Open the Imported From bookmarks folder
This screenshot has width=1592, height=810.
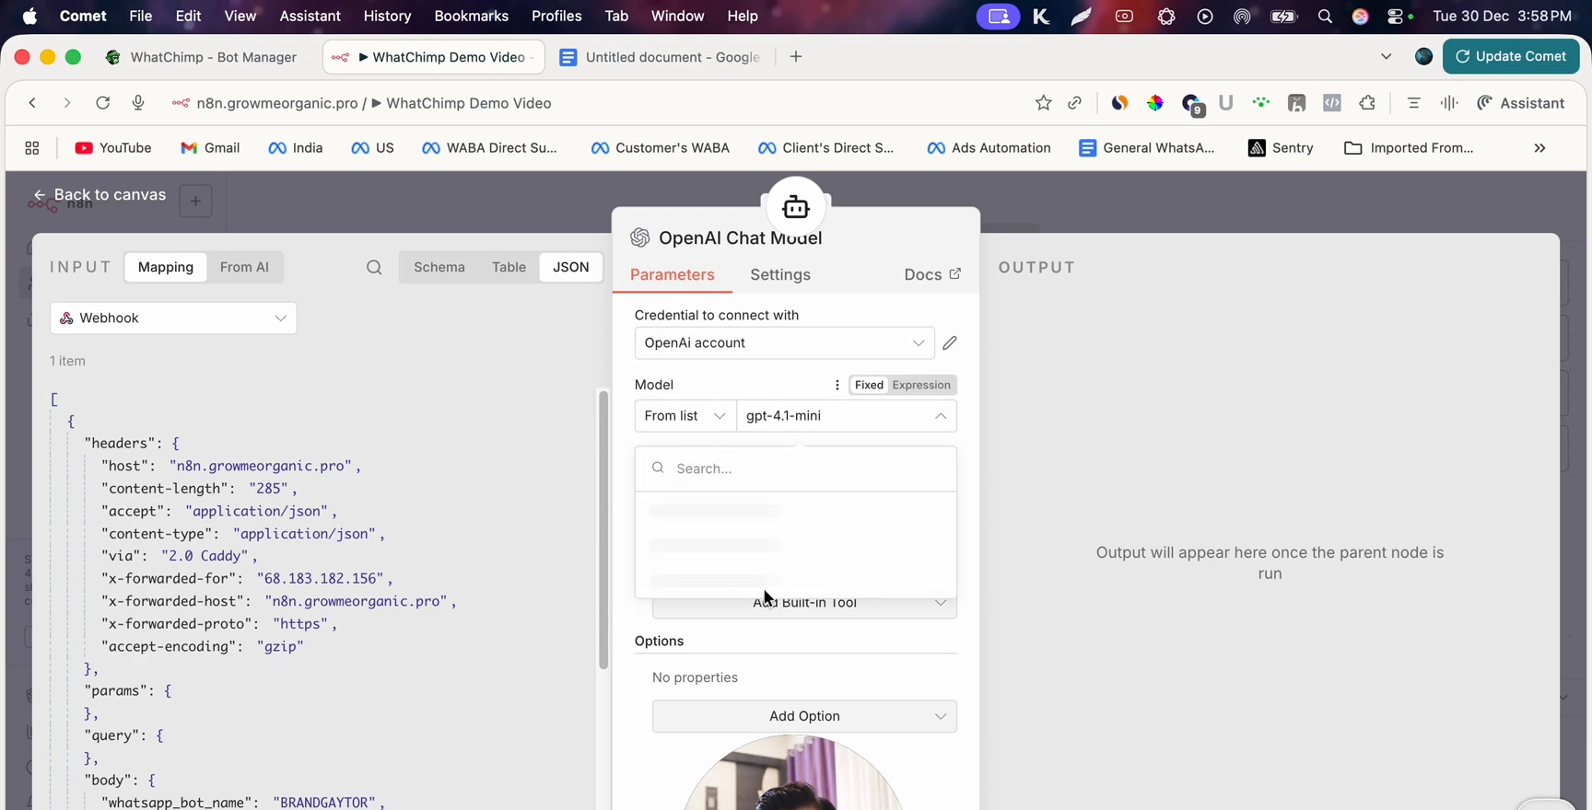coord(1409,148)
